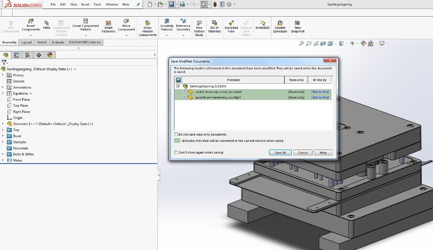Switch to the Layout tab

[27, 42]
